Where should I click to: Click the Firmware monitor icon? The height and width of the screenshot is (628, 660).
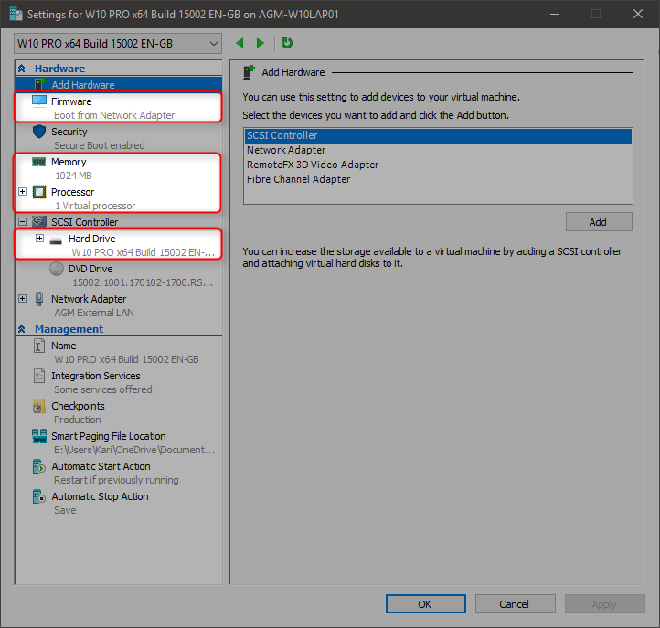39,101
